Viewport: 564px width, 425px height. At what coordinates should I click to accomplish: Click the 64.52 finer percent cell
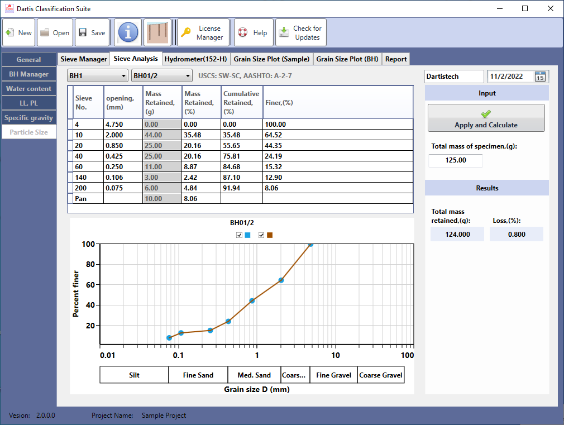[338, 135]
